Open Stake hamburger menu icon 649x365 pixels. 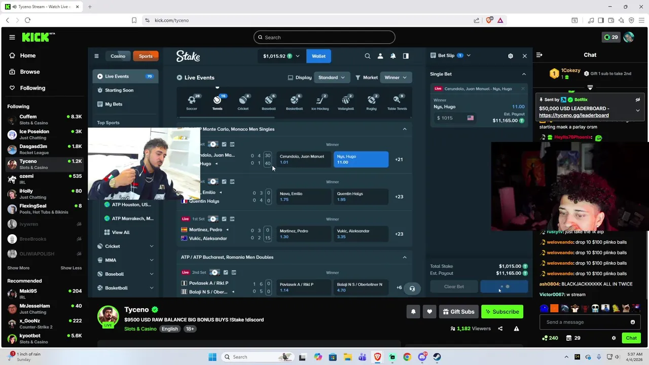(x=96, y=56)
